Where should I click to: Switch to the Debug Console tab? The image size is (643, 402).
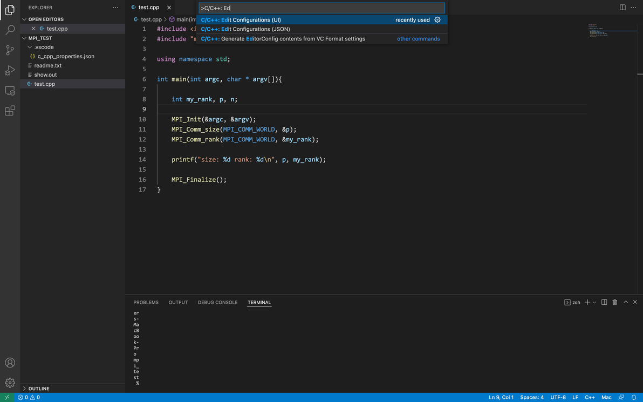217,302
